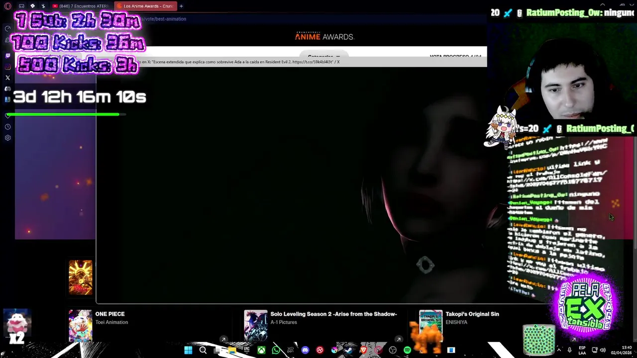637x358 pixels.
Task: Open the network tray icon
Action: click(x=594, y=350)
